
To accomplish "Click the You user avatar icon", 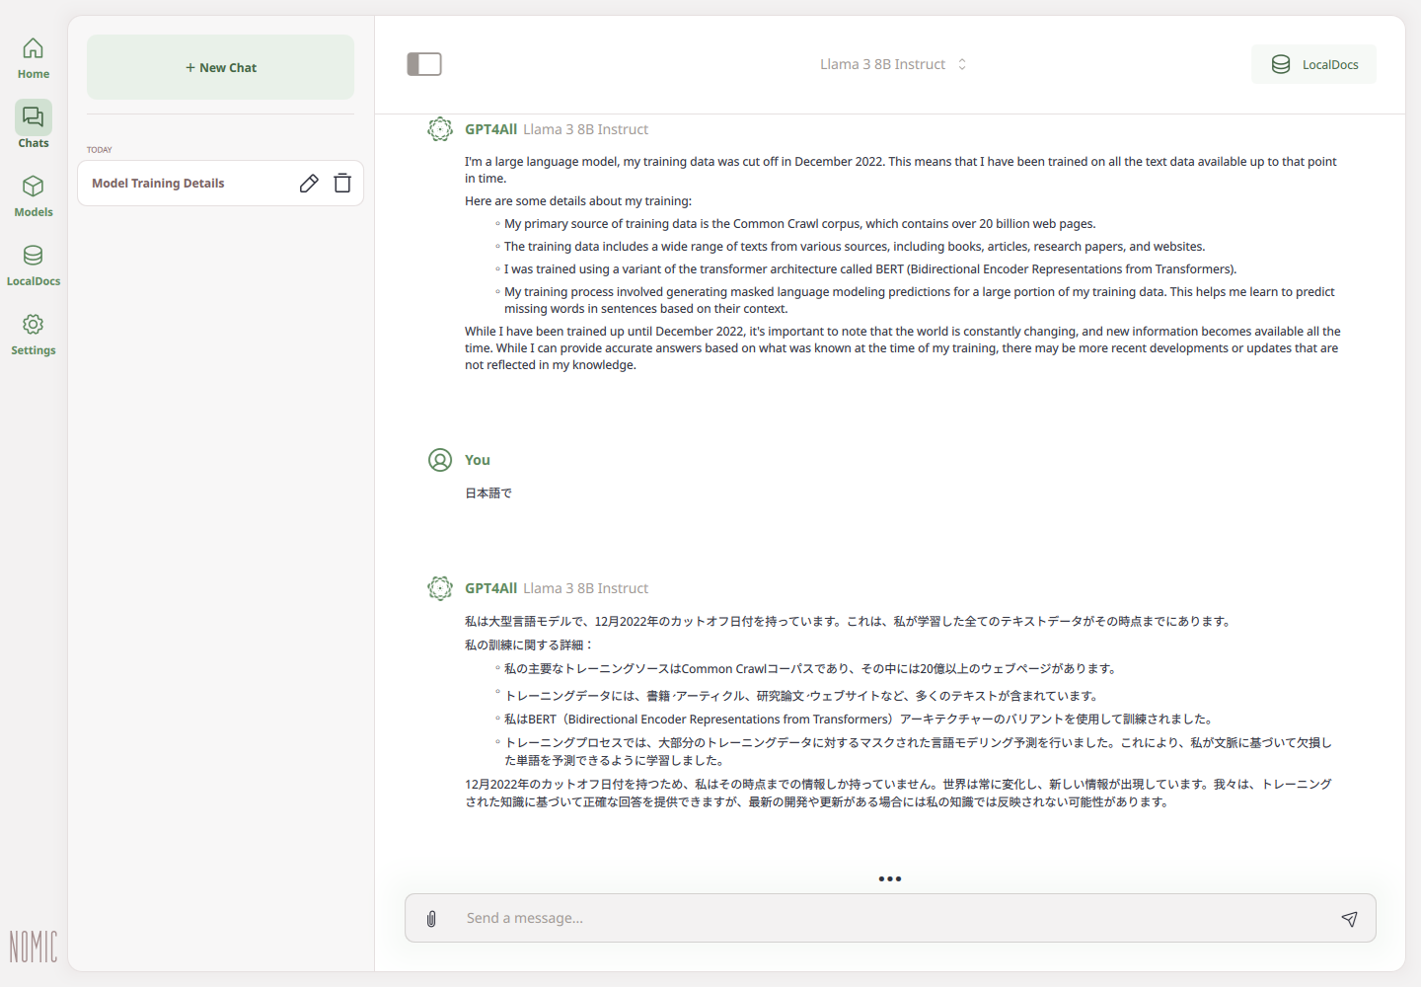I will (440, 460).
